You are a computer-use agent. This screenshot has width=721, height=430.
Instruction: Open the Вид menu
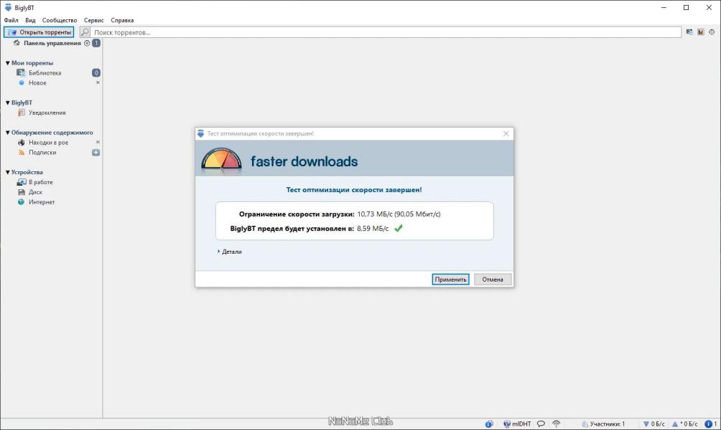(x=30, y=20)
